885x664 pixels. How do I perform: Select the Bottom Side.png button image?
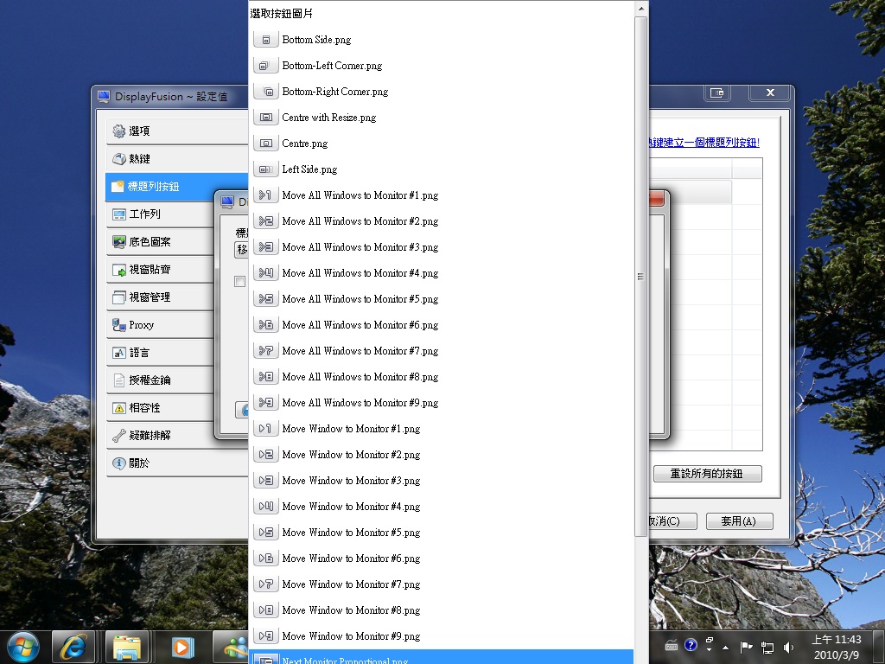[x=316, y=40]
